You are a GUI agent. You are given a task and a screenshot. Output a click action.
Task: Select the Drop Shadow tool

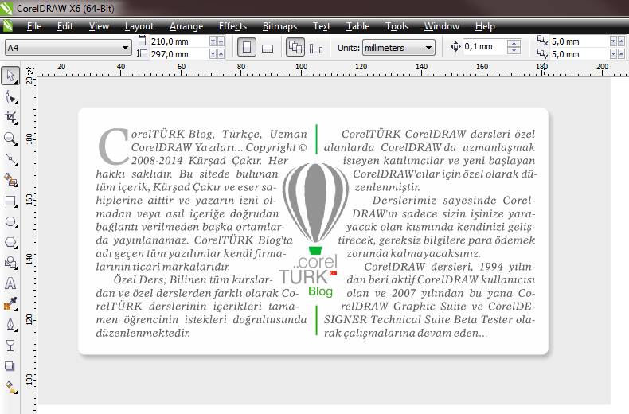(x=10, y=366)
